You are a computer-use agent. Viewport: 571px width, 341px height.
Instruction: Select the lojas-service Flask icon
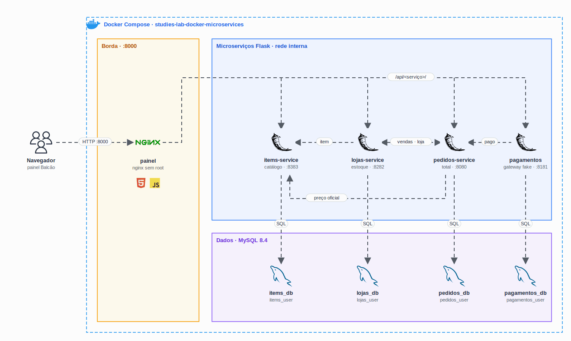tap(368, 142)
